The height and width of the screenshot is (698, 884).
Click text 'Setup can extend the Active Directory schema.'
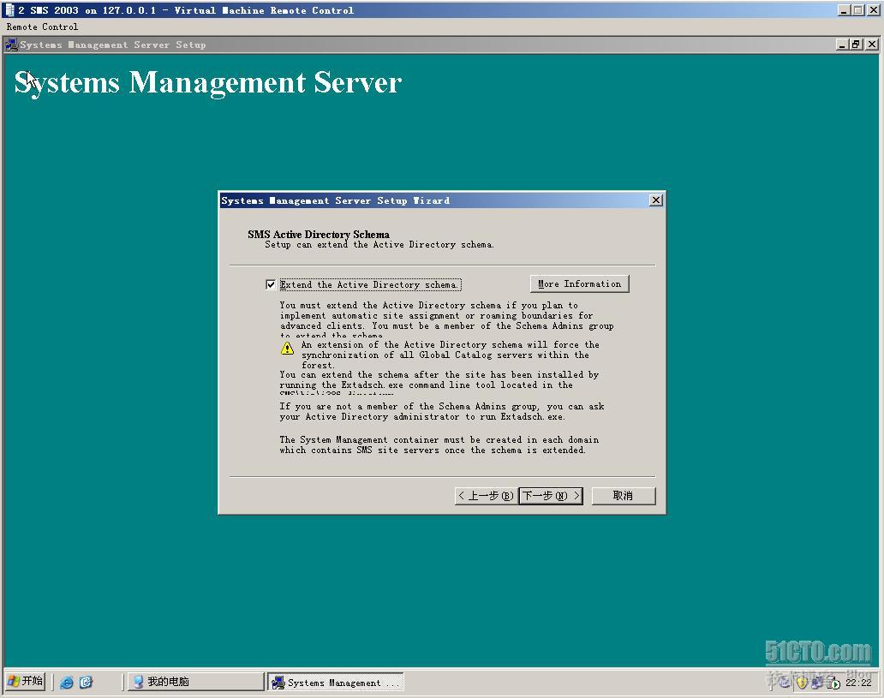[x=379, y=245]
